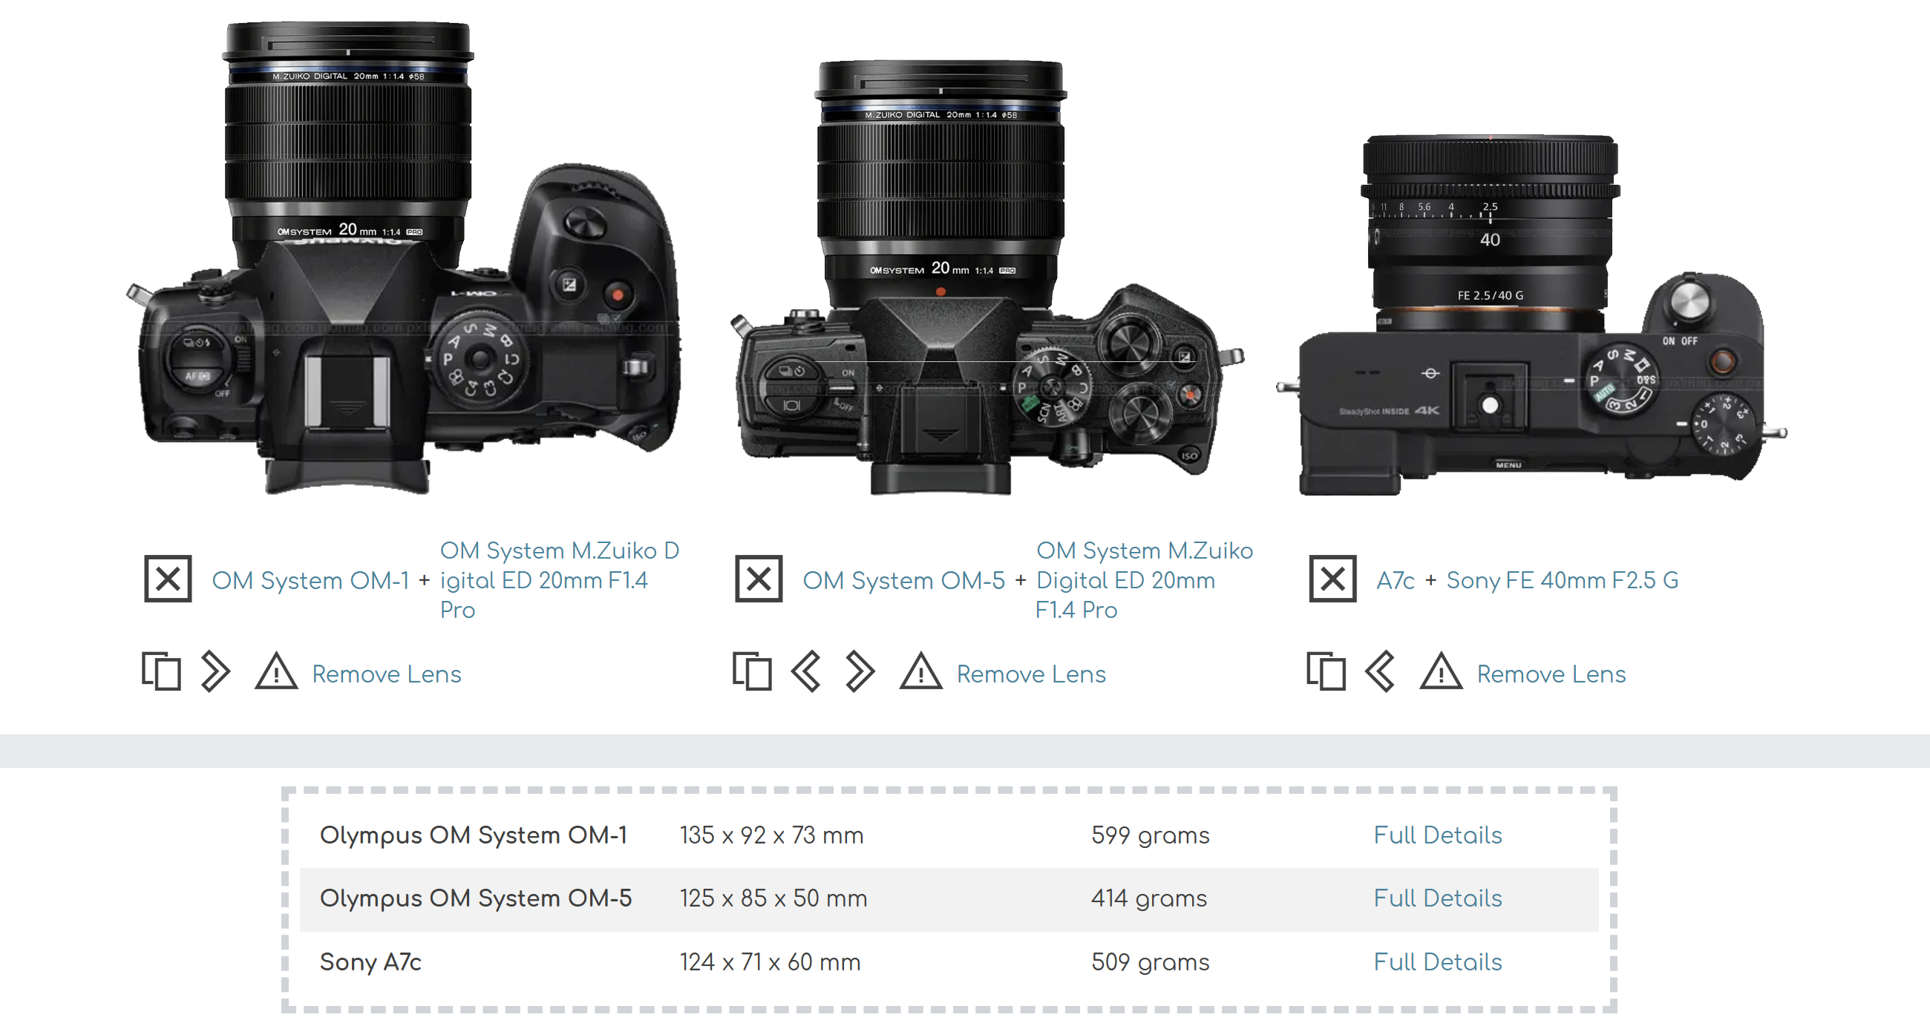This screenshot has height=1026, width=1930.
Task: Open the OM System OM-5 camera link
Action: (x=903, y=580)
